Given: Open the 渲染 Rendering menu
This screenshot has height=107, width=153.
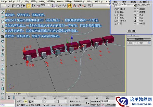Looking at the screenshot, I should tap(90, 2).
